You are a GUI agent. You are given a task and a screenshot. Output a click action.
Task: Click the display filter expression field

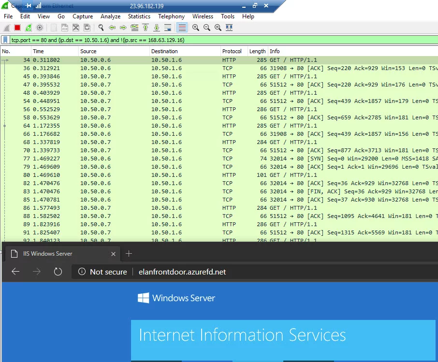tap(223, 40)
